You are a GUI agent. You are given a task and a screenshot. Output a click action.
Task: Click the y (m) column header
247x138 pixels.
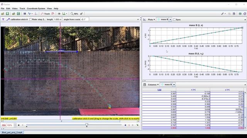(227, 90)
